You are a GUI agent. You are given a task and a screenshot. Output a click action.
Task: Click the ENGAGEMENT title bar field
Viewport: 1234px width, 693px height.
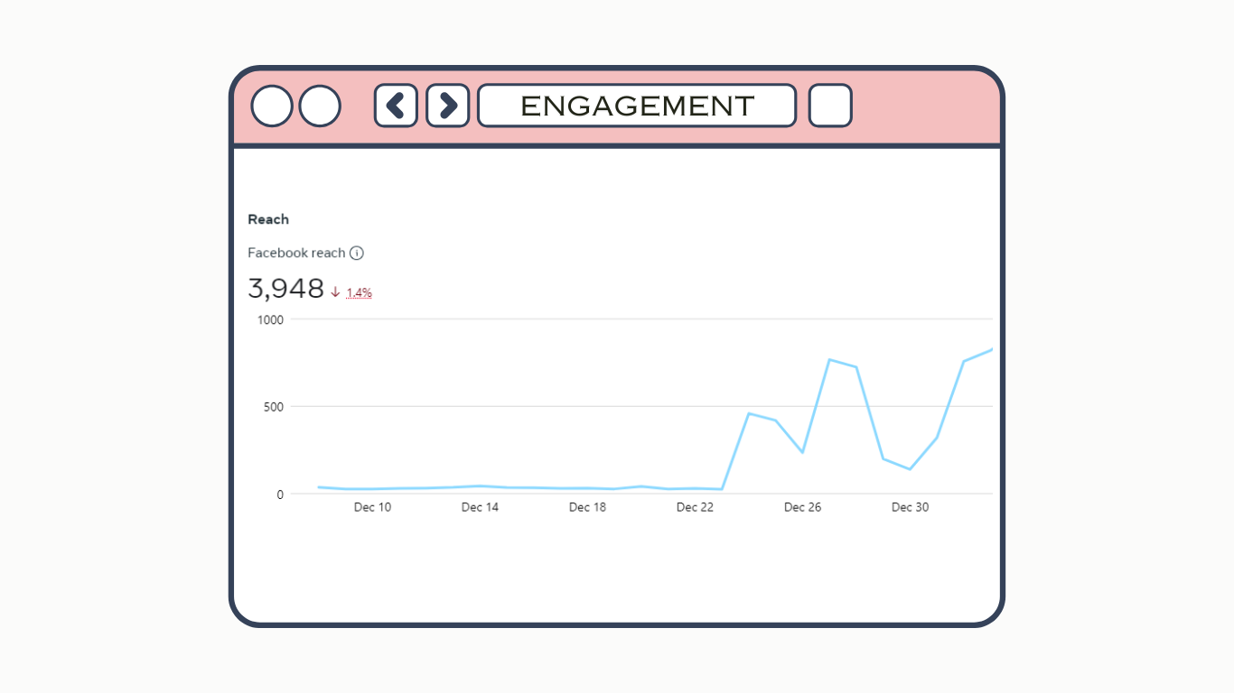coord(637,106)
